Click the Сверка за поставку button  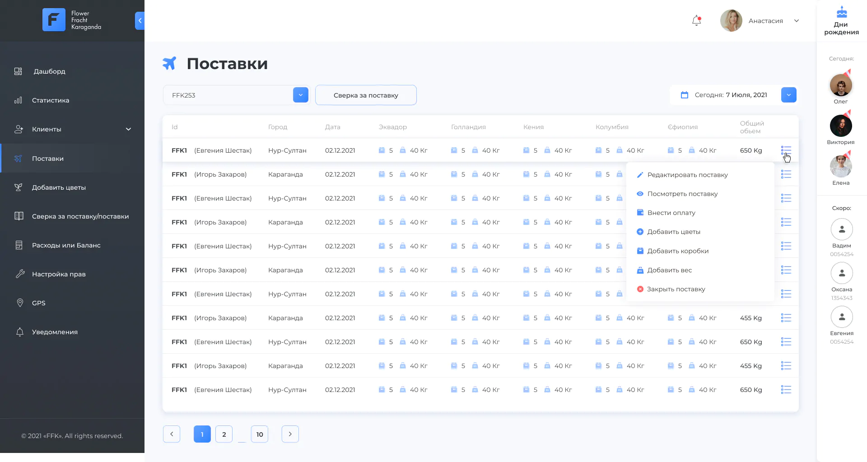coord(366,95)
